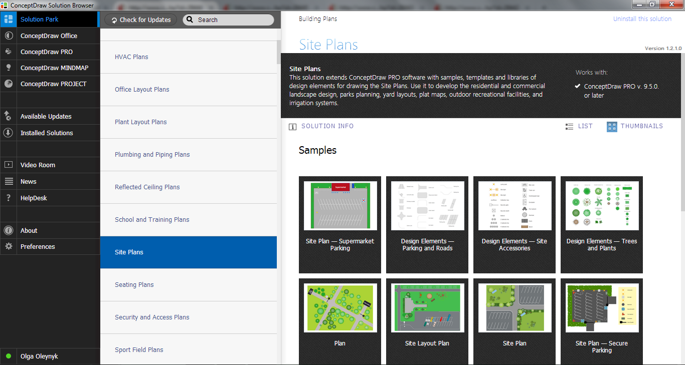The height and width of the screenshot is (365, 685).
Task: Select School and Training Plans
Action: click(x=189, y=220)
